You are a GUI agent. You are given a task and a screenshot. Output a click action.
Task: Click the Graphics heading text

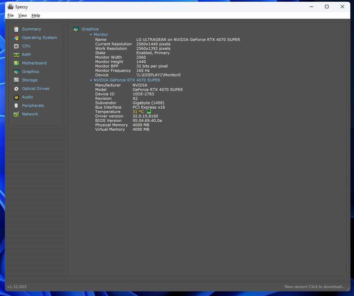tap(90, 29)
